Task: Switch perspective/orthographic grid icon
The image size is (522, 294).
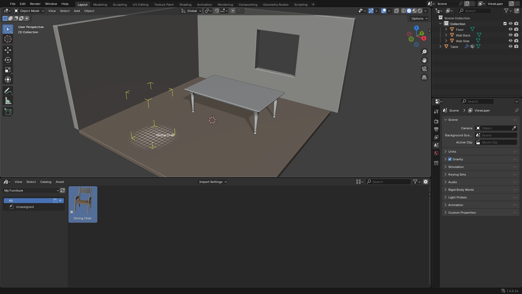Action: click(424, 77)
